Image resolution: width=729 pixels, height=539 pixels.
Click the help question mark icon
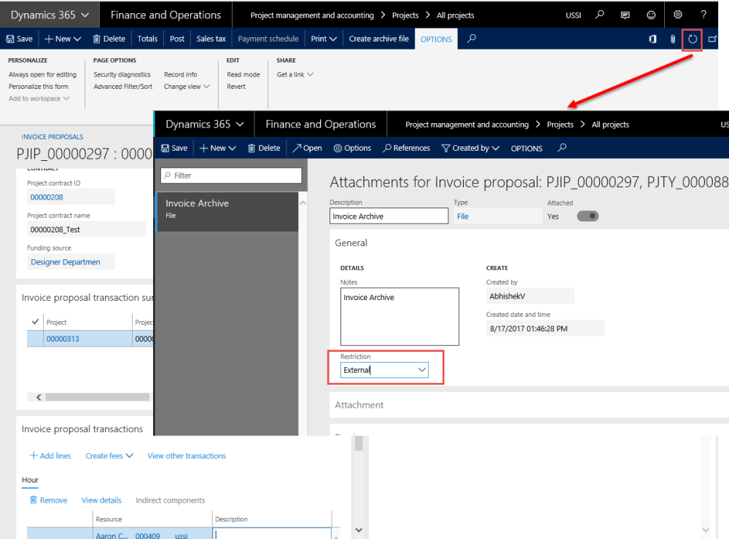pos(703,15)
